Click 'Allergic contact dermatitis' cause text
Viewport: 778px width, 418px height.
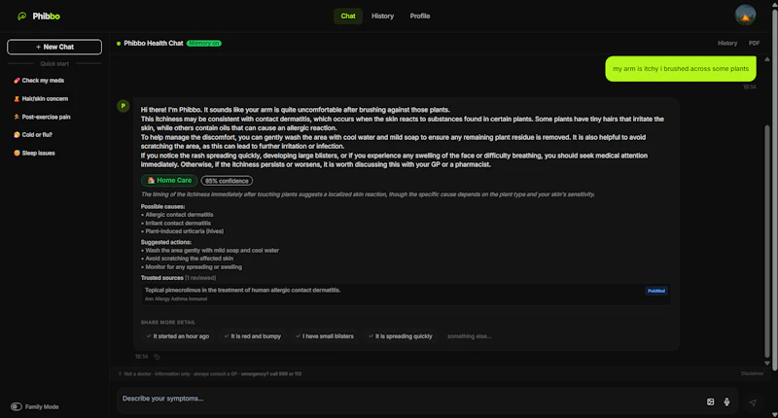coord(179,215)
